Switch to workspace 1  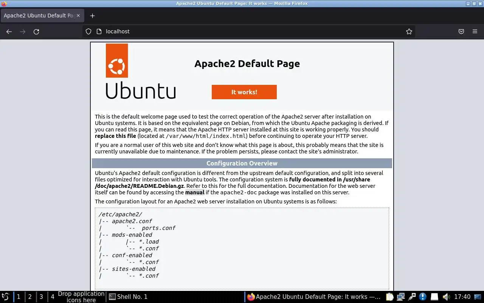(x=19, y=297)
